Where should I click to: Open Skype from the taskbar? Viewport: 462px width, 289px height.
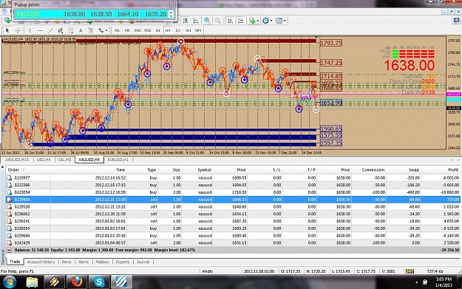99,282
